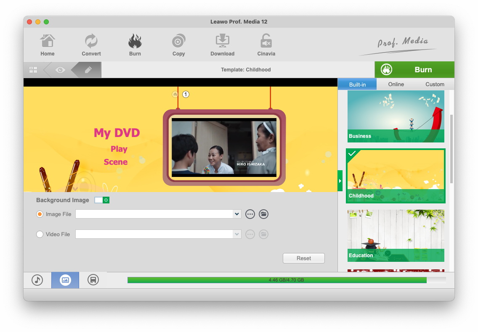The height and width of the screenshot is (332, 478).
Task: Click the Reset button
Action: click(303, 258)
